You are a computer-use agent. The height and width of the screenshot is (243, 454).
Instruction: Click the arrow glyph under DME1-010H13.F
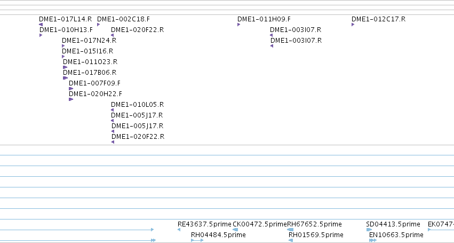click(x=41, y=35)
